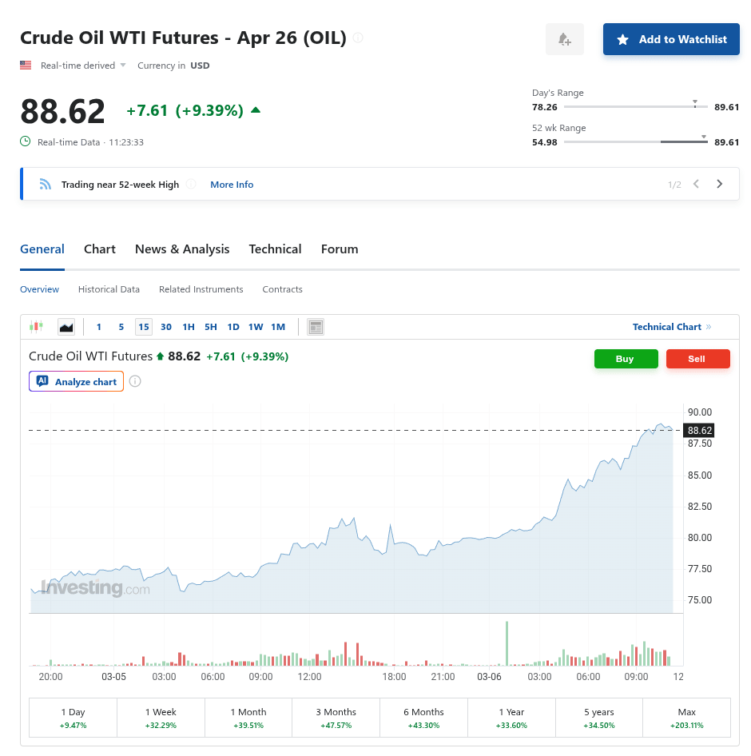The image size is (751, 756).
Task: Select 5 years performance range
Action: 599,718
